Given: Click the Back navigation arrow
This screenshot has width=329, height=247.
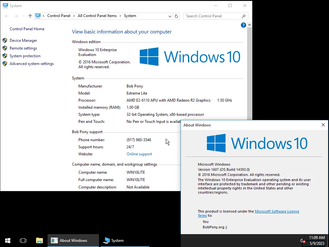Looking at the screenshot, I should (x=6, y=16).
